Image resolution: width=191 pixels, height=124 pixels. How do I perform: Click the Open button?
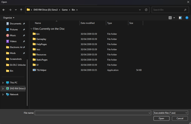[161, 118]
